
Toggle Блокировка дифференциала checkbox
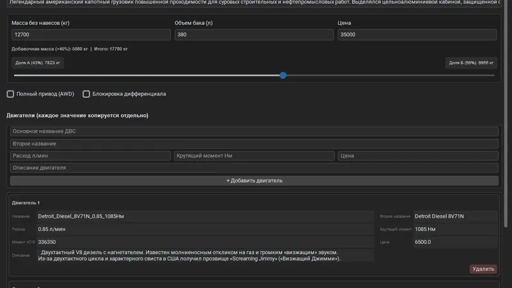(x=86, y=94)
